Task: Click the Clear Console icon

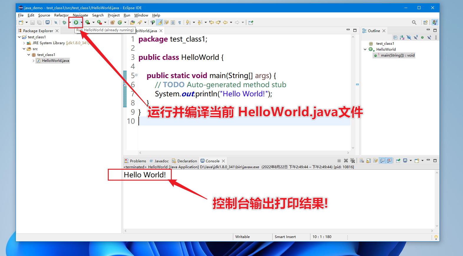Action: coord(362,161)
